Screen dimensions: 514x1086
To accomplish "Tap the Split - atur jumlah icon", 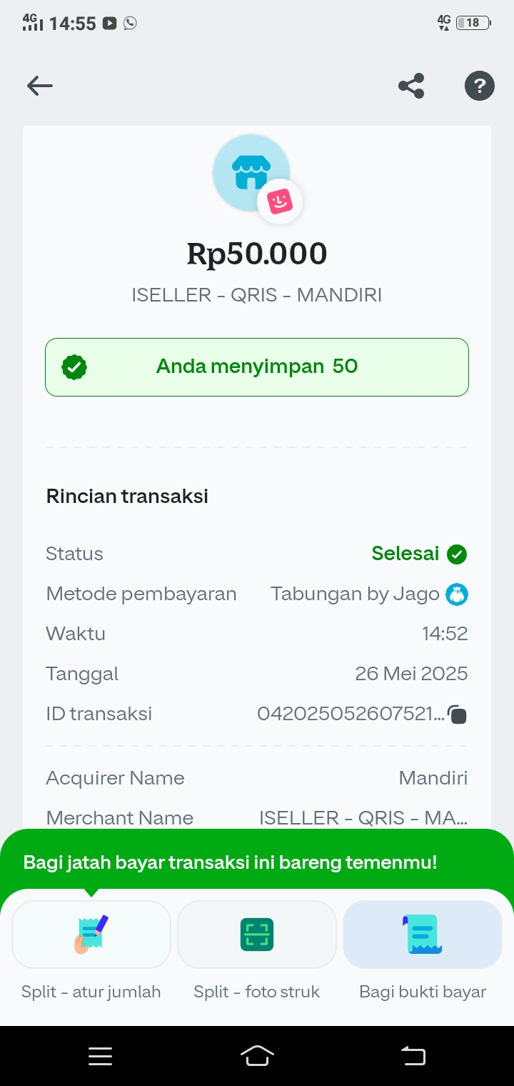I will tap(91, 934).
